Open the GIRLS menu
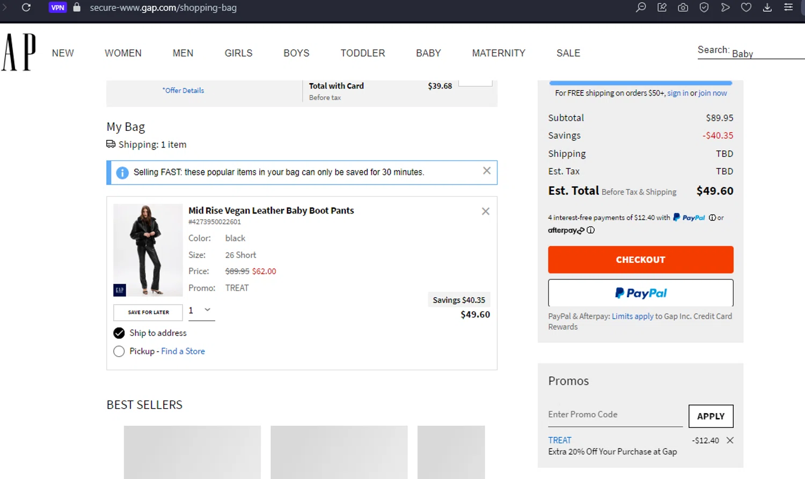The width and height of the screenshot is (805, 479). pos(238,53)
